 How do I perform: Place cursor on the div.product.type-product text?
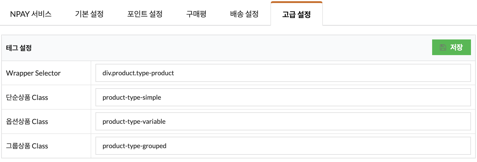click(x=138, y=73)
